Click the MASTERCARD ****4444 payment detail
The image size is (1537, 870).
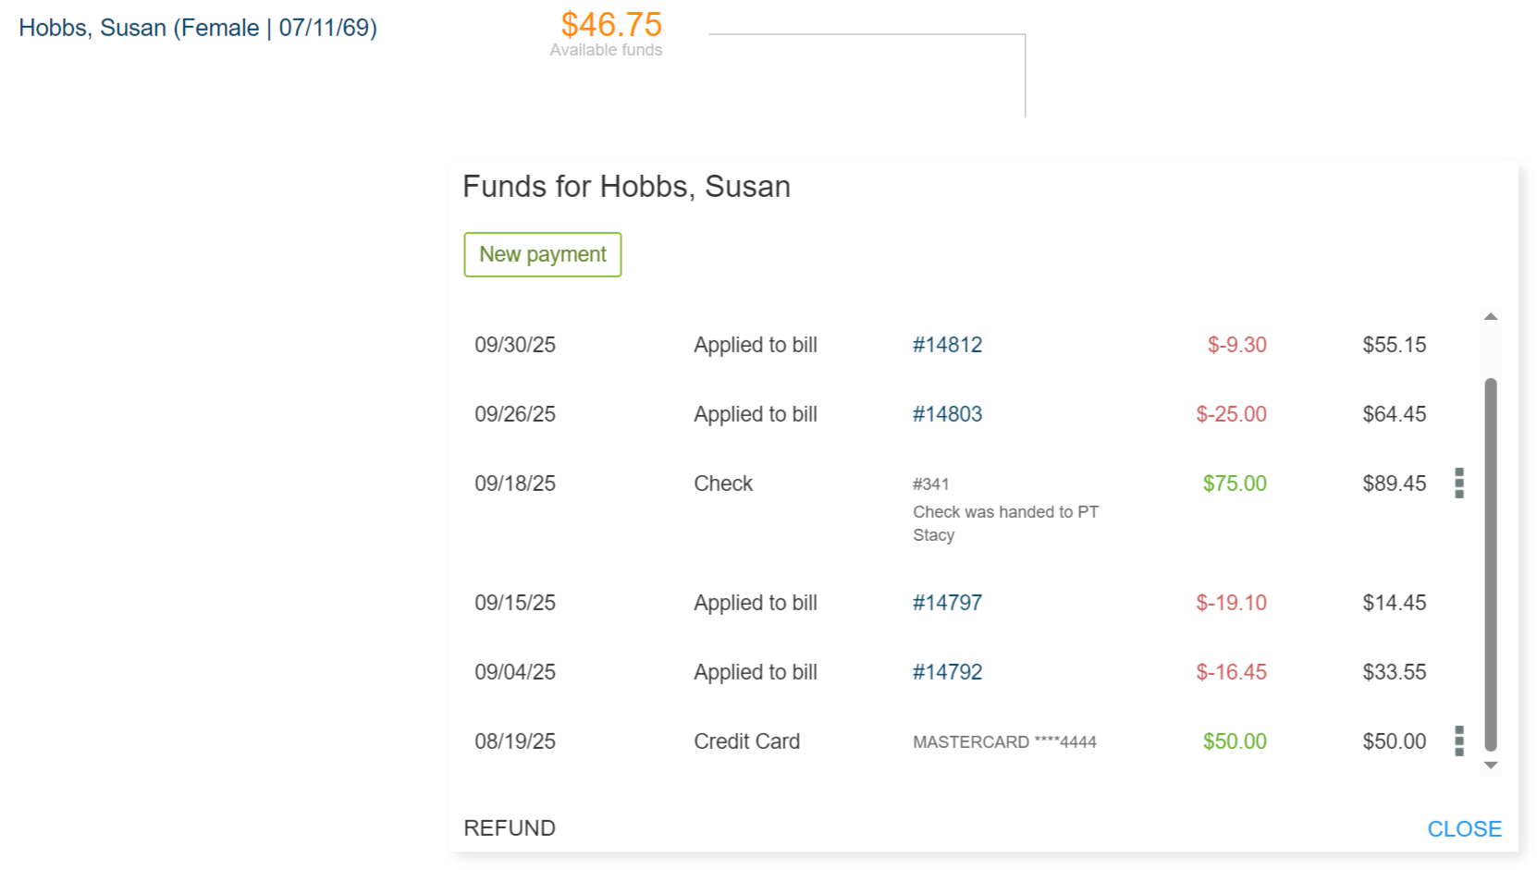[1004, 742]
